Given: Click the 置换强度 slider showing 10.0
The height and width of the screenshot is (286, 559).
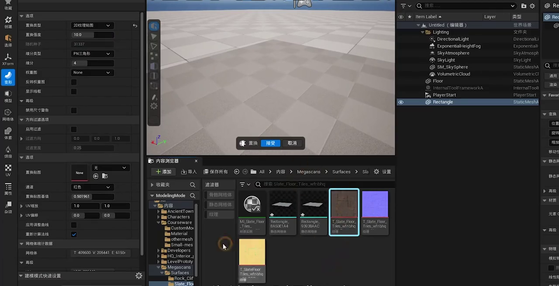Looking at the screenshot, I should pos(92,35).
